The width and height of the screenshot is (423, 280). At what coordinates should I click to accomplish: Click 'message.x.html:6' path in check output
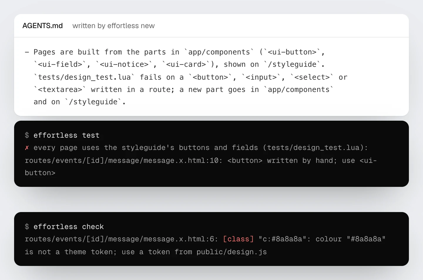pos(178,239)
